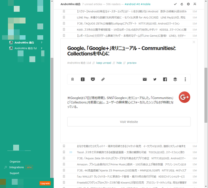Click the #android tag
The width and height of the screenshot is (208, 188).
130,4
